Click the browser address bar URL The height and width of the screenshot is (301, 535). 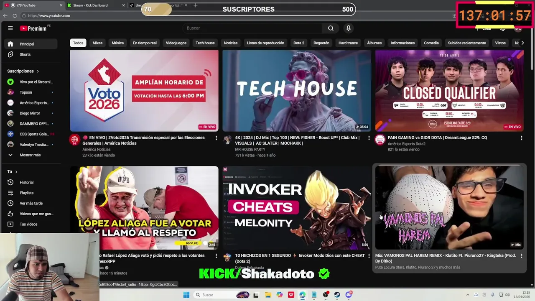pyautogui.click(x=49, y=15)
